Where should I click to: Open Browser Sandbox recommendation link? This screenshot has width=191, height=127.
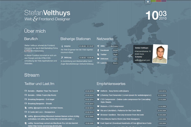(122, 115)
